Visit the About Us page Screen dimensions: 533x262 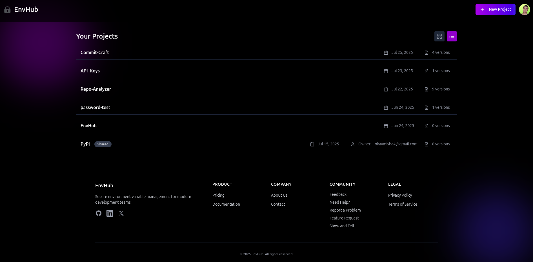click(x=279, y=195)
